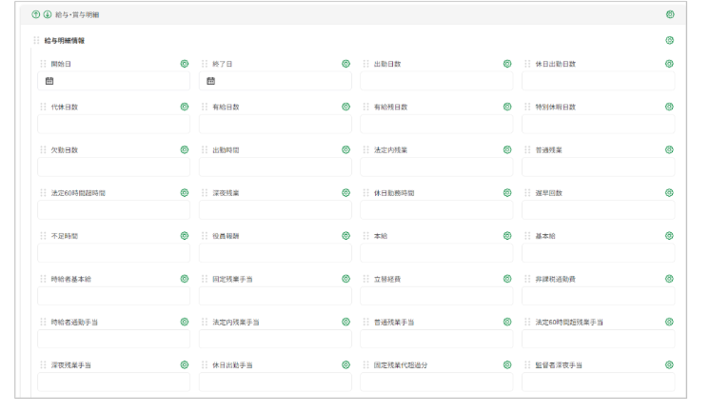Screen dimensions: 710x412
Task: Click into the 法定内残業 input box
Action: point(436,167)
